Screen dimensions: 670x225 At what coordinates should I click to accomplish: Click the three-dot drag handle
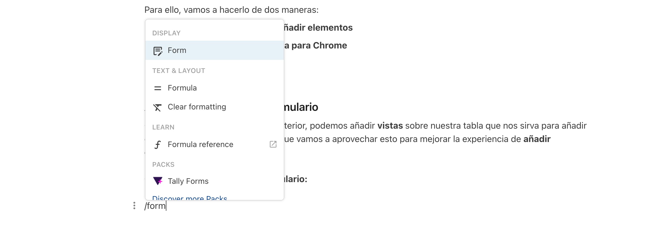pyautogui.click(x=134, y=206)
